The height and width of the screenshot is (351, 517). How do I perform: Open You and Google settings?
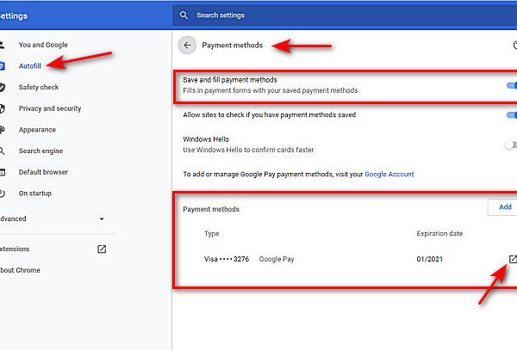coord(43,45)
